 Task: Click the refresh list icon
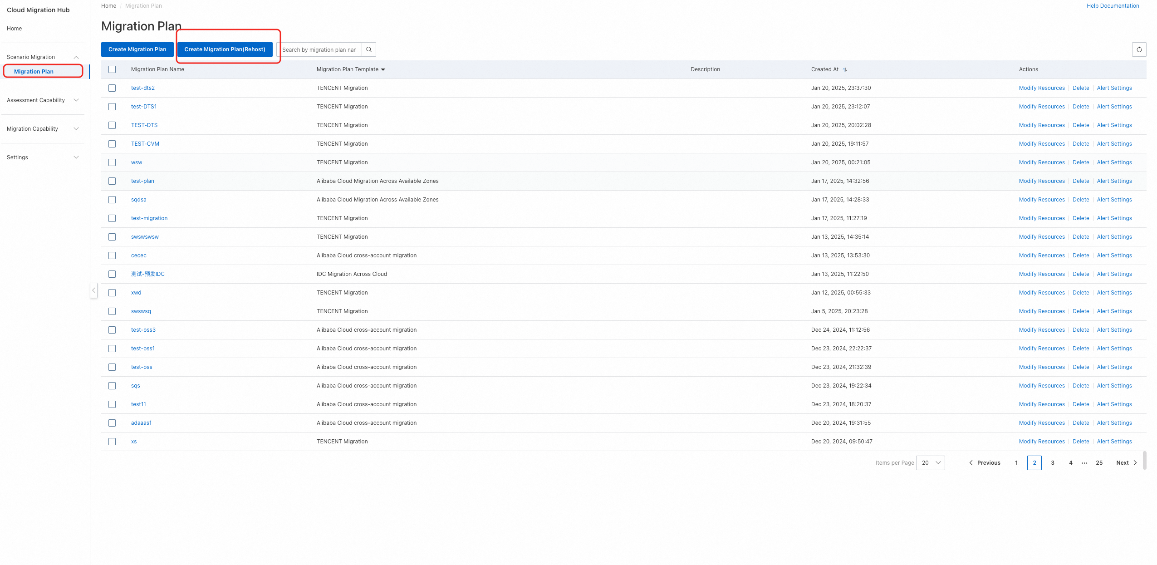(1139, 49)
